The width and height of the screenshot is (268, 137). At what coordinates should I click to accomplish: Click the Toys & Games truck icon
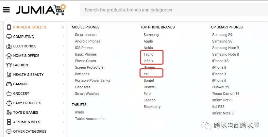pos(9,112)
